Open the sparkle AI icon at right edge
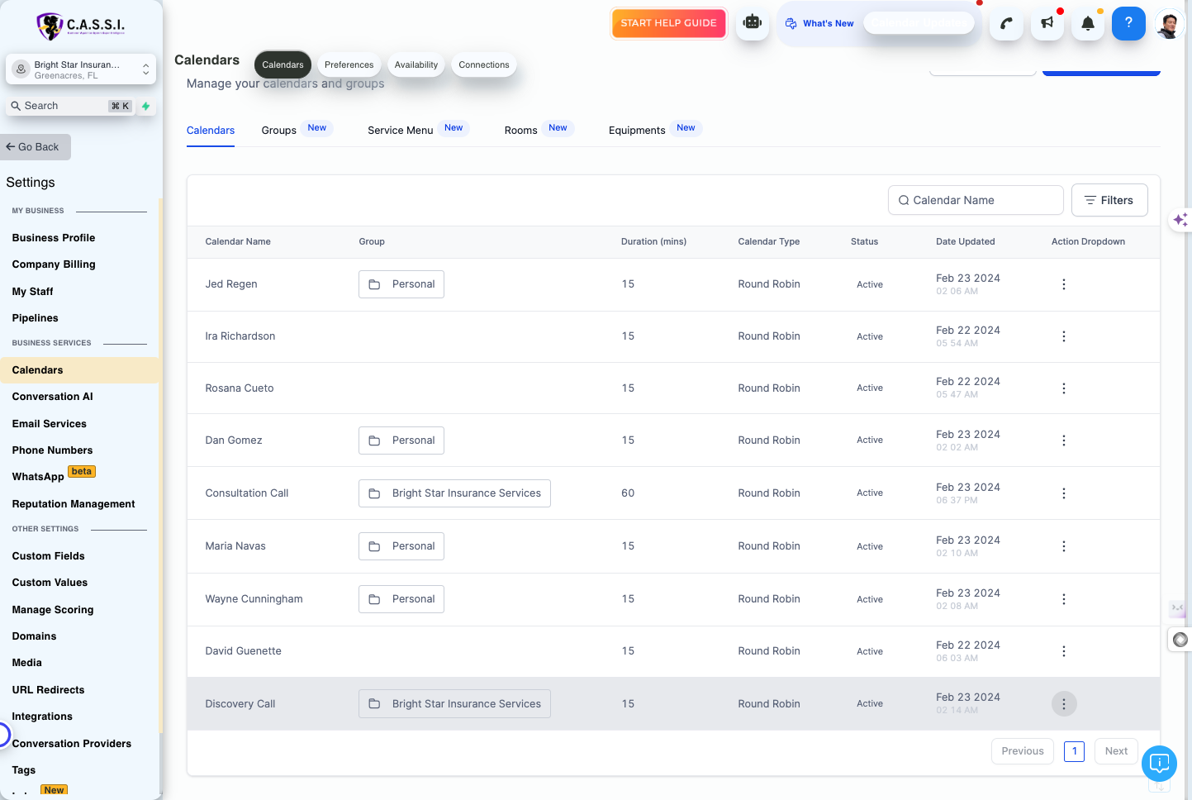 tap(1180, 220)
